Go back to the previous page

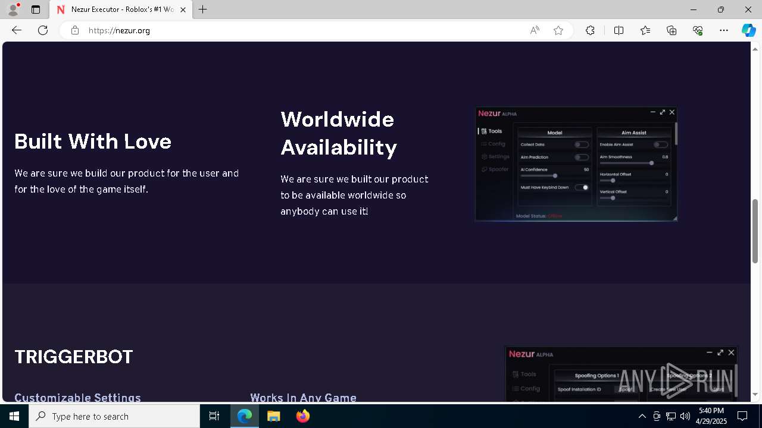click(x=17, y=30)
